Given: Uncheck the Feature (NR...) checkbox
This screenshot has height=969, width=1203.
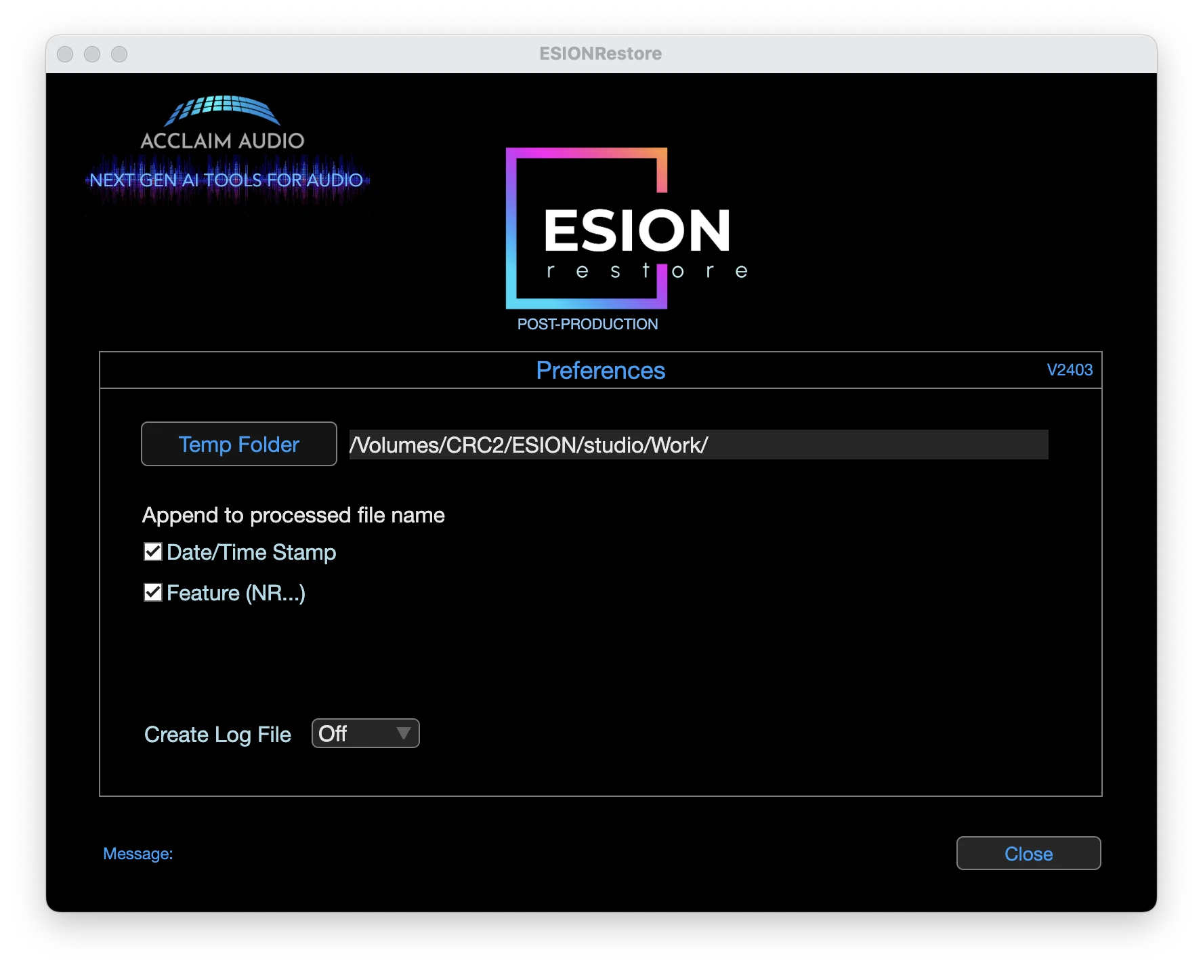Looking at the screenshot, I should coord(153,592).
